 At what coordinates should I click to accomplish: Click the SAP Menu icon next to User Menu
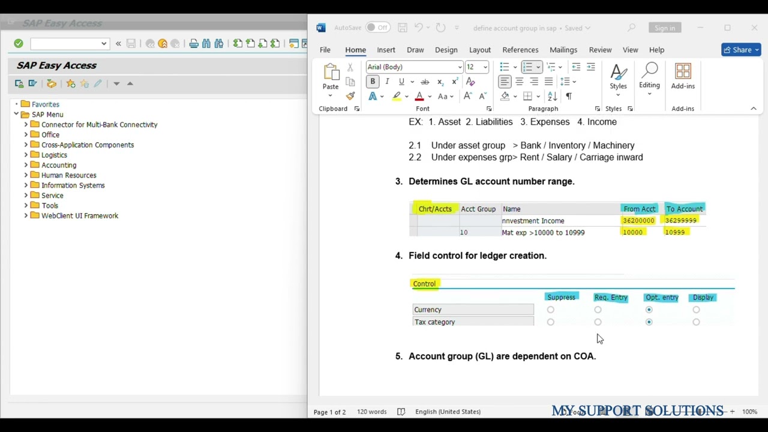pyautogui.click(x=32, y=83)
